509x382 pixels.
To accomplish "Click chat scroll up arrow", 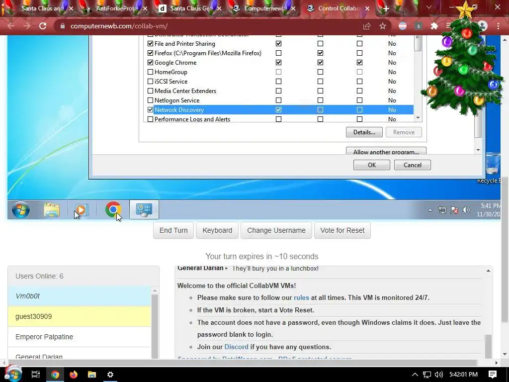I will [x=488, y=271].
